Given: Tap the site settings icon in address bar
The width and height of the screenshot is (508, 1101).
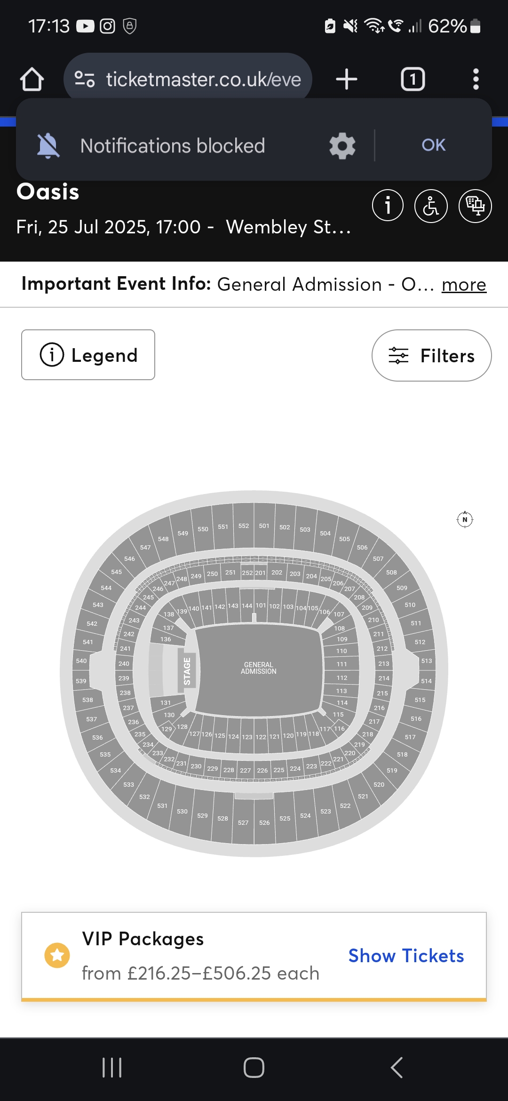Looking at the screenshot, I should coord(85,79).
